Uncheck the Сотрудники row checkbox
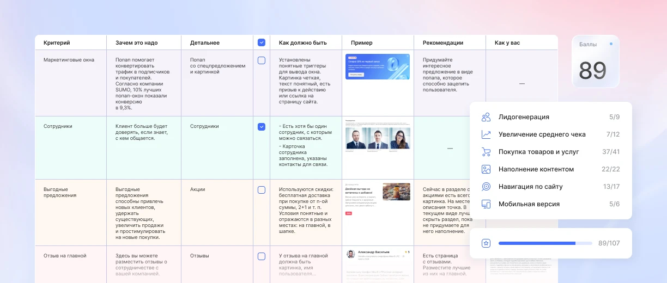This screenshot has height=283, width=667. [262, 127]
